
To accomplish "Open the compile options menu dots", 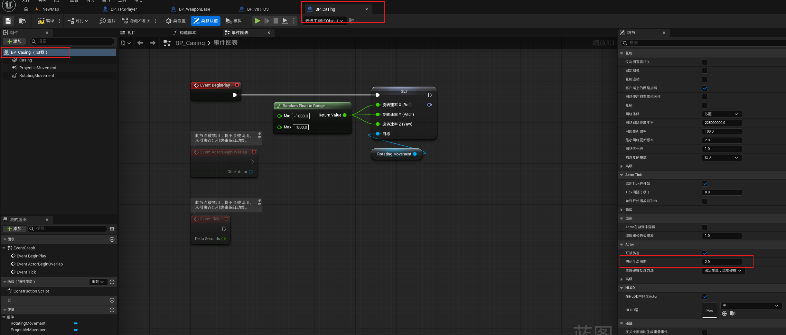I will coord(59,21).
